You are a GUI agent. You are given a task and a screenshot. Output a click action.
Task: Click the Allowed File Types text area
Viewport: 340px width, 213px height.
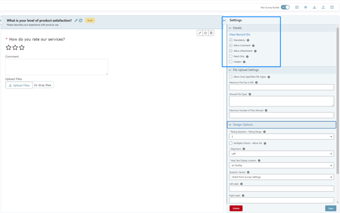281,101
